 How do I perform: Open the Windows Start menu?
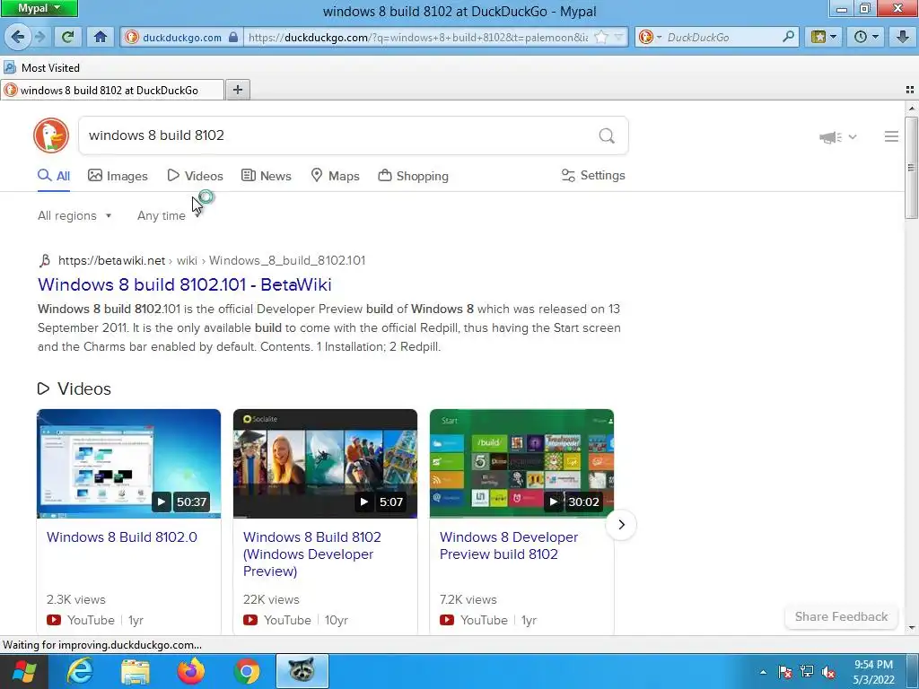click(23, 671)
